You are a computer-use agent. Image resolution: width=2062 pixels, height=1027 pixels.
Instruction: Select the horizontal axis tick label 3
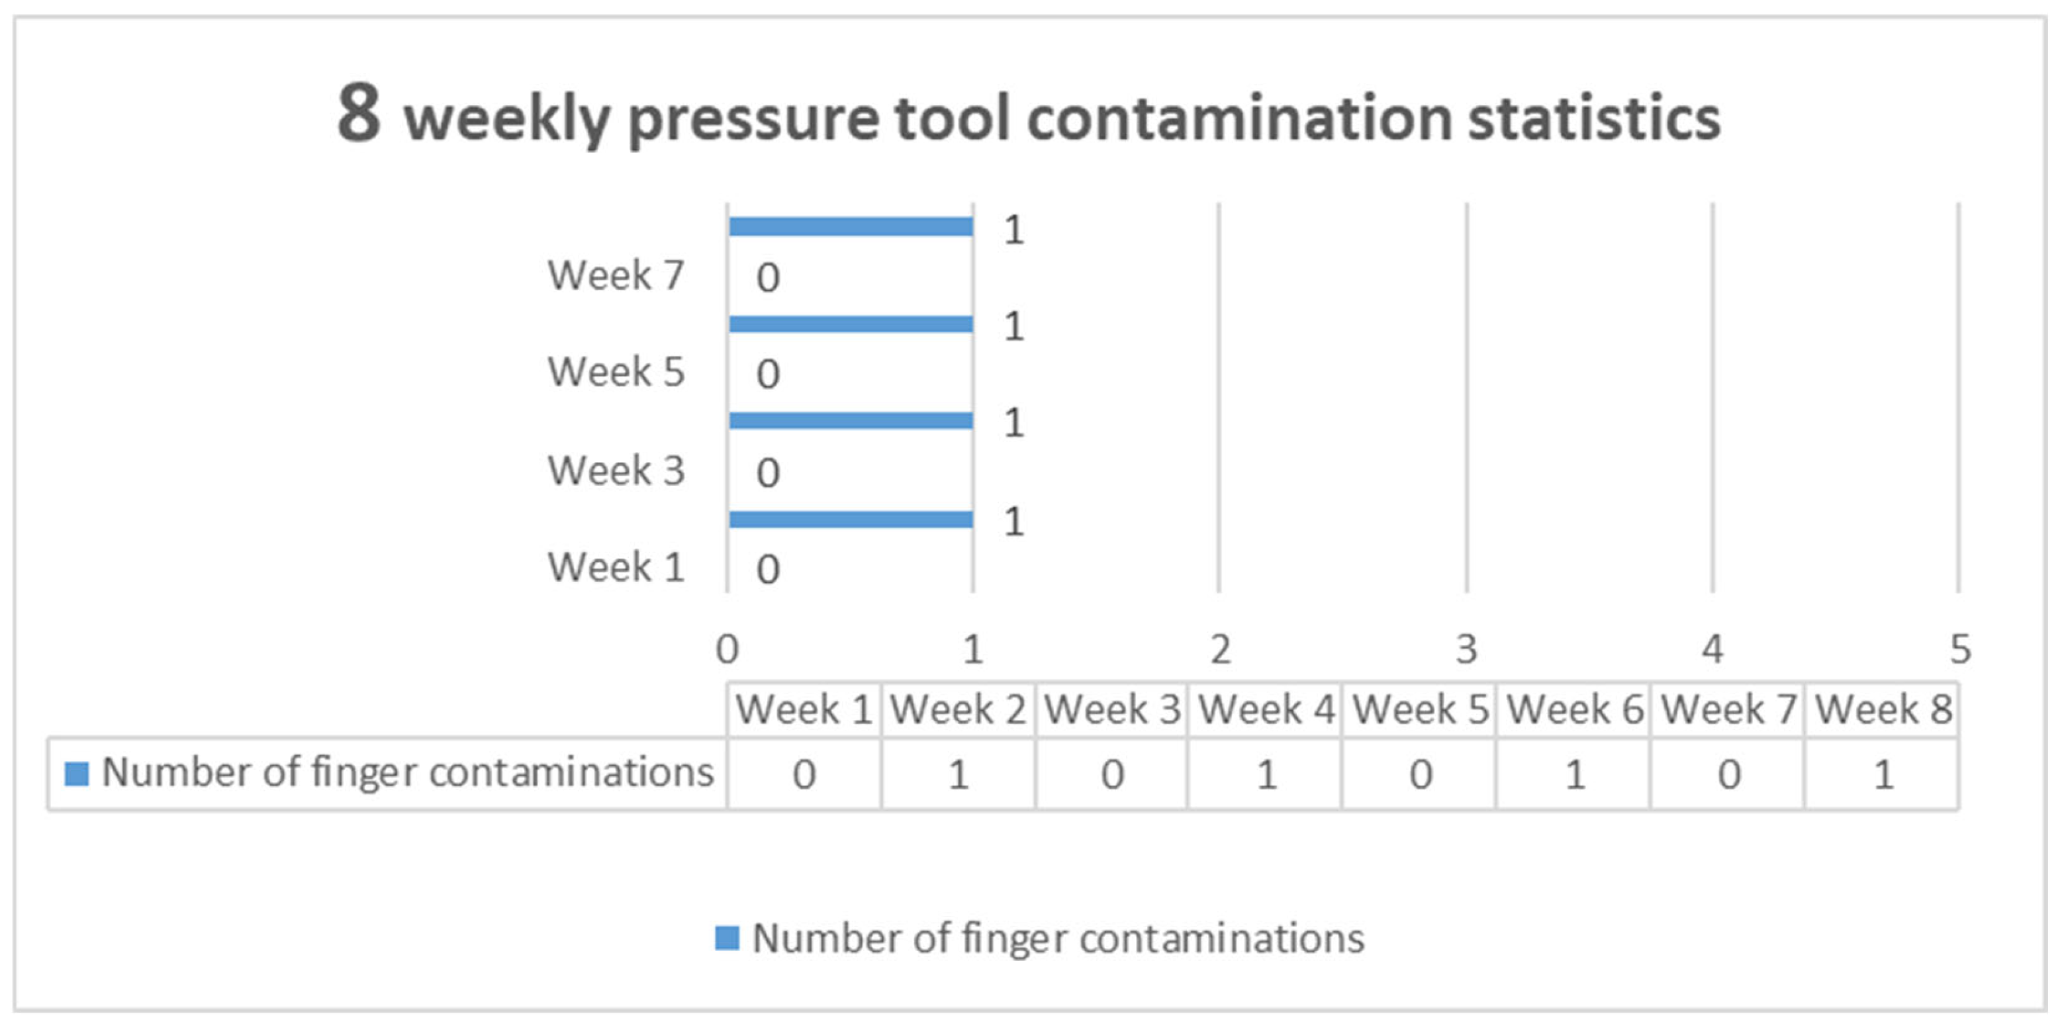pyautogui.click(x=1466, y=648)
